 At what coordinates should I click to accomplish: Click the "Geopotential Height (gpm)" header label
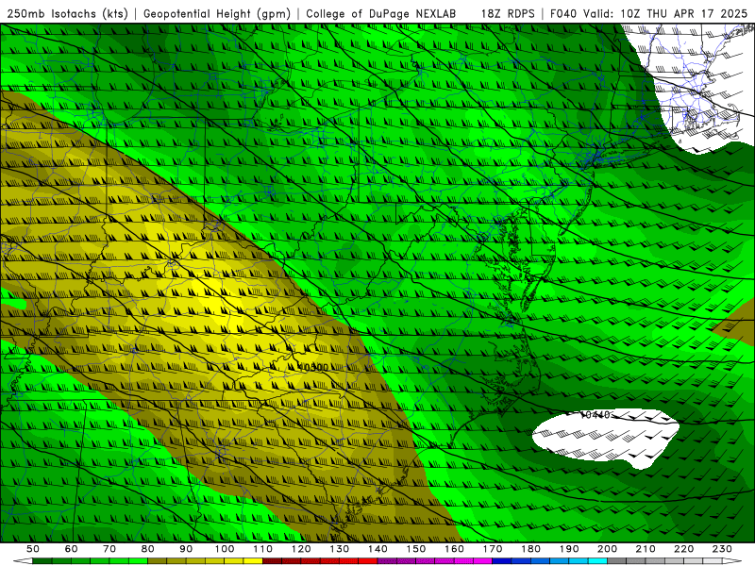(x=217, y=14)
